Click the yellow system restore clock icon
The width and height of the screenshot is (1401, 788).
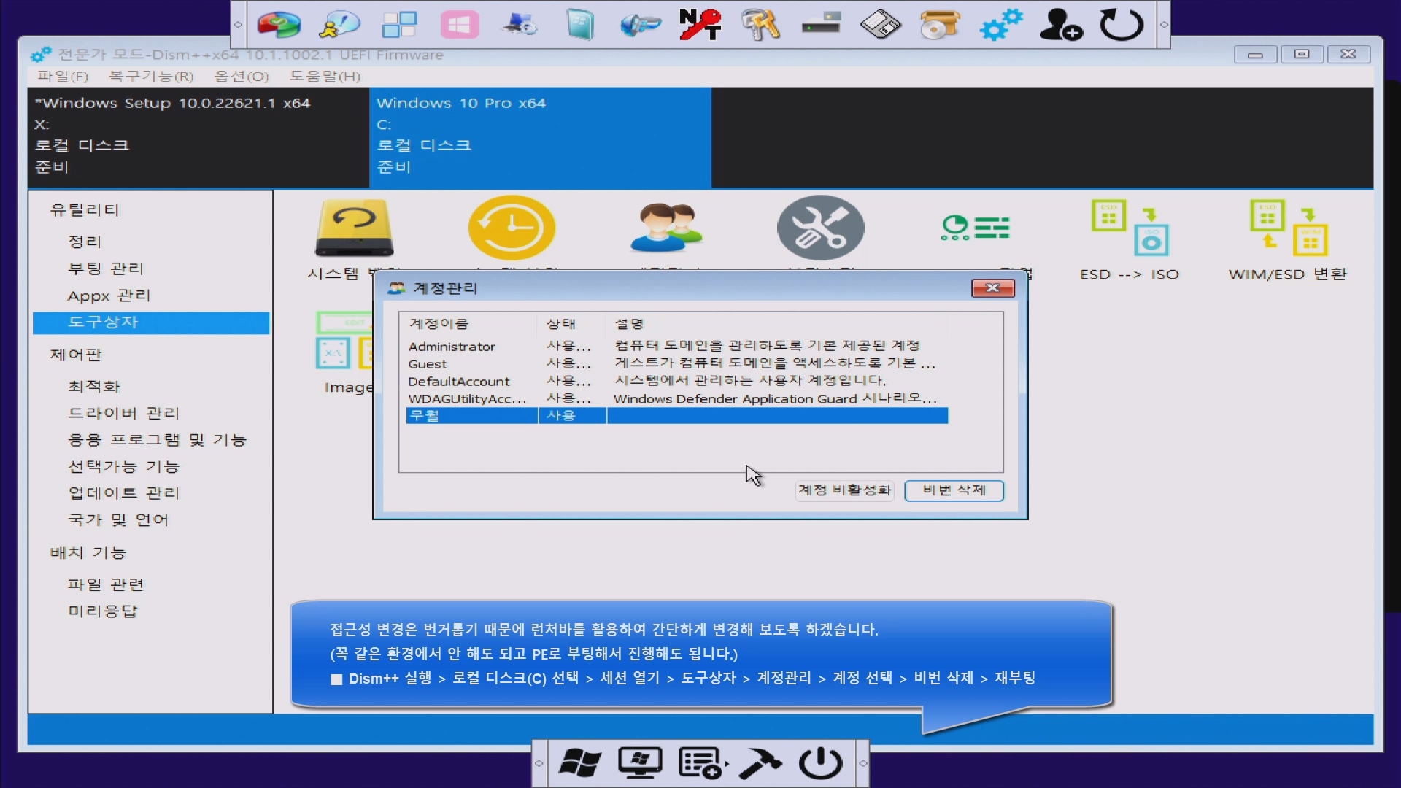pyautogui.click(x=512, y=228)
